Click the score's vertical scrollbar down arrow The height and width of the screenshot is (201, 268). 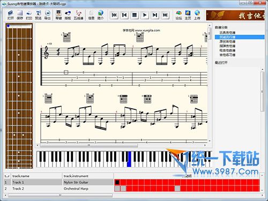210,141
